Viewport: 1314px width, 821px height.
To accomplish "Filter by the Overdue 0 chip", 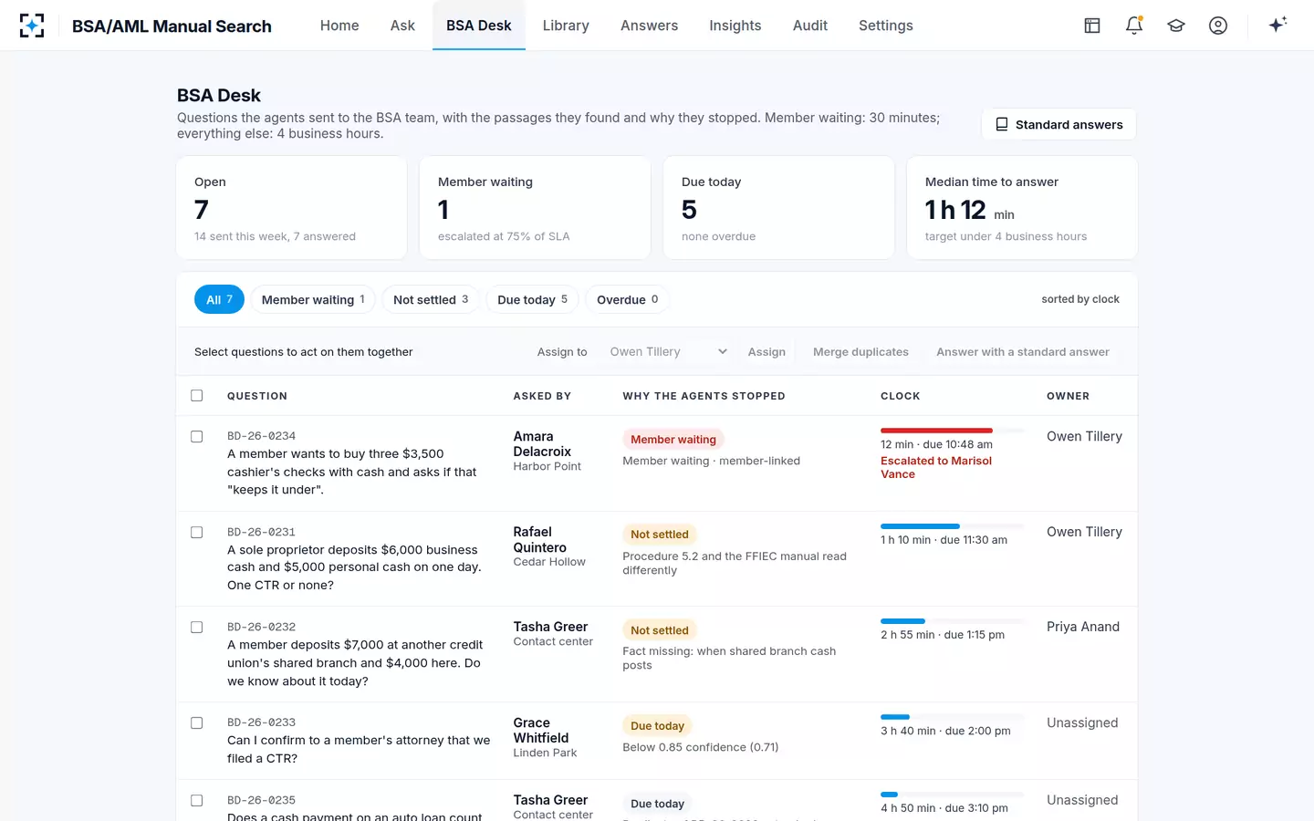I will (628, 299).
